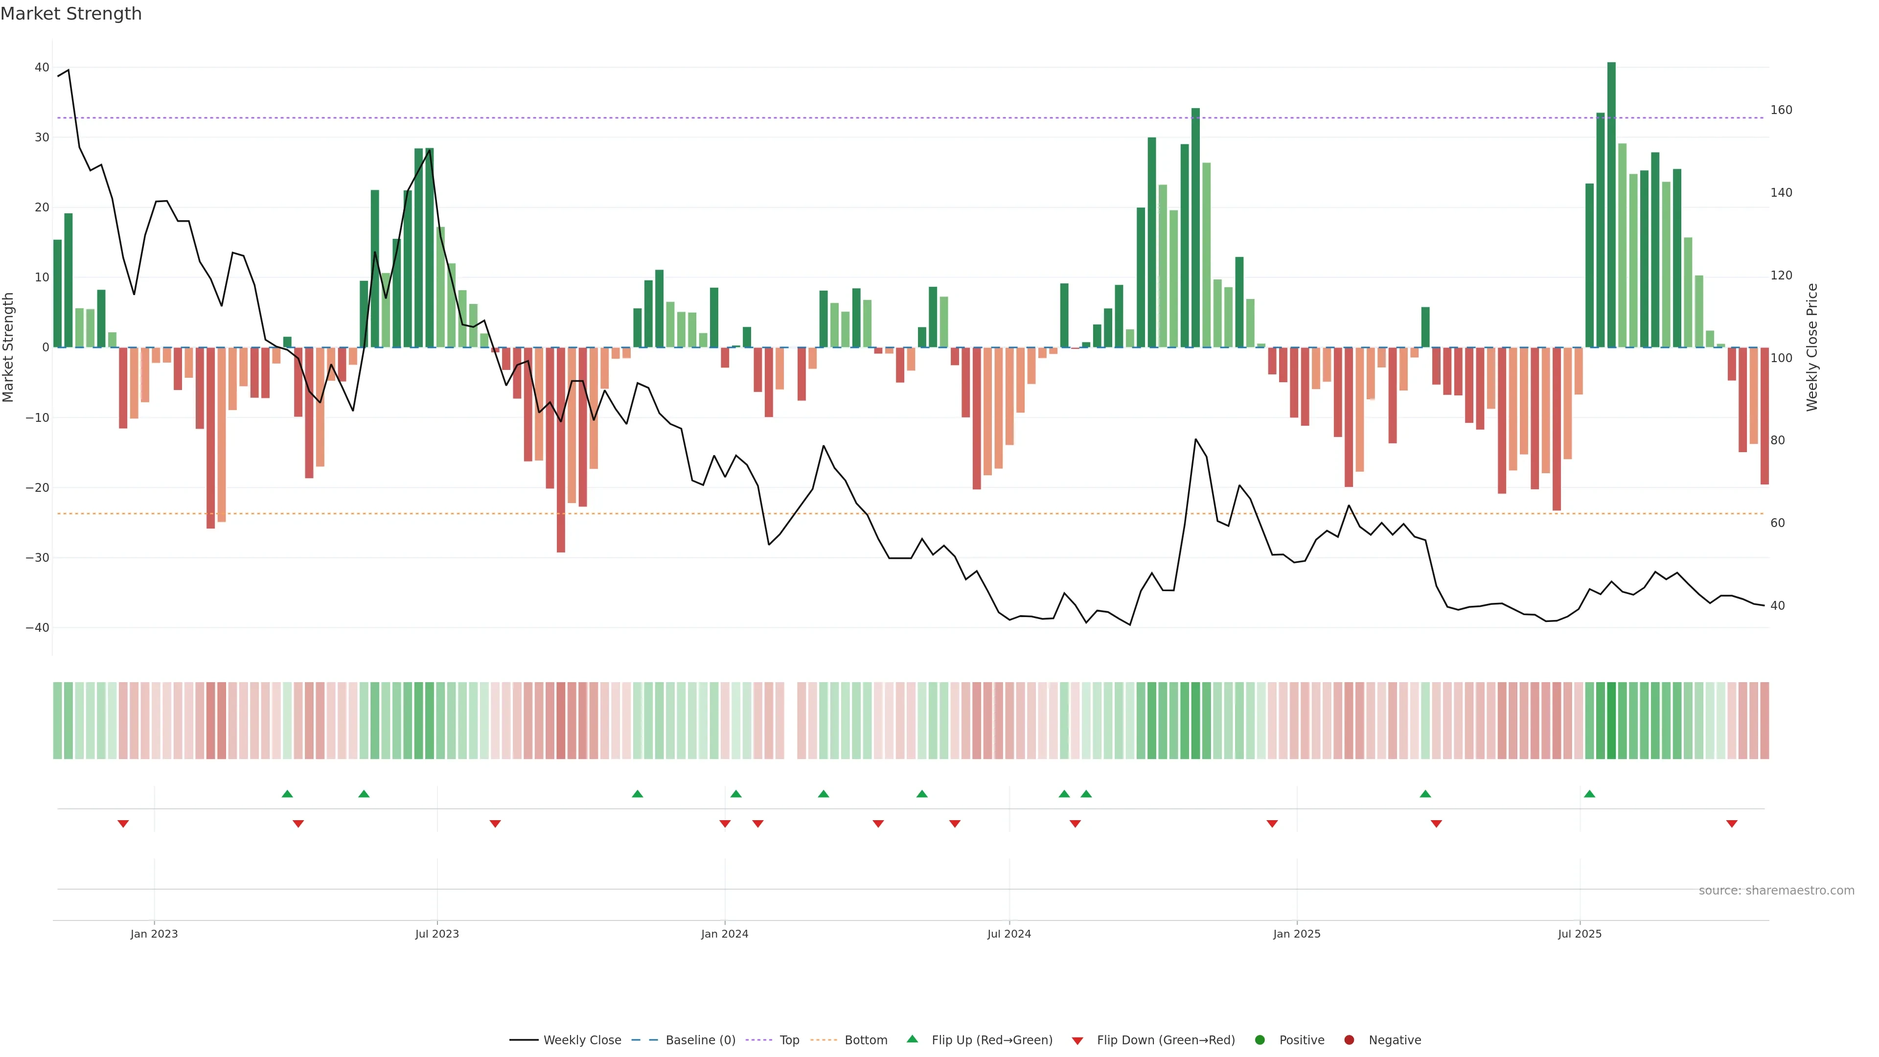The height and width of the screenshot is (1057, 1879).
Task: Click the green Flip Up triangle legend icon
Action: [912, 1039]
